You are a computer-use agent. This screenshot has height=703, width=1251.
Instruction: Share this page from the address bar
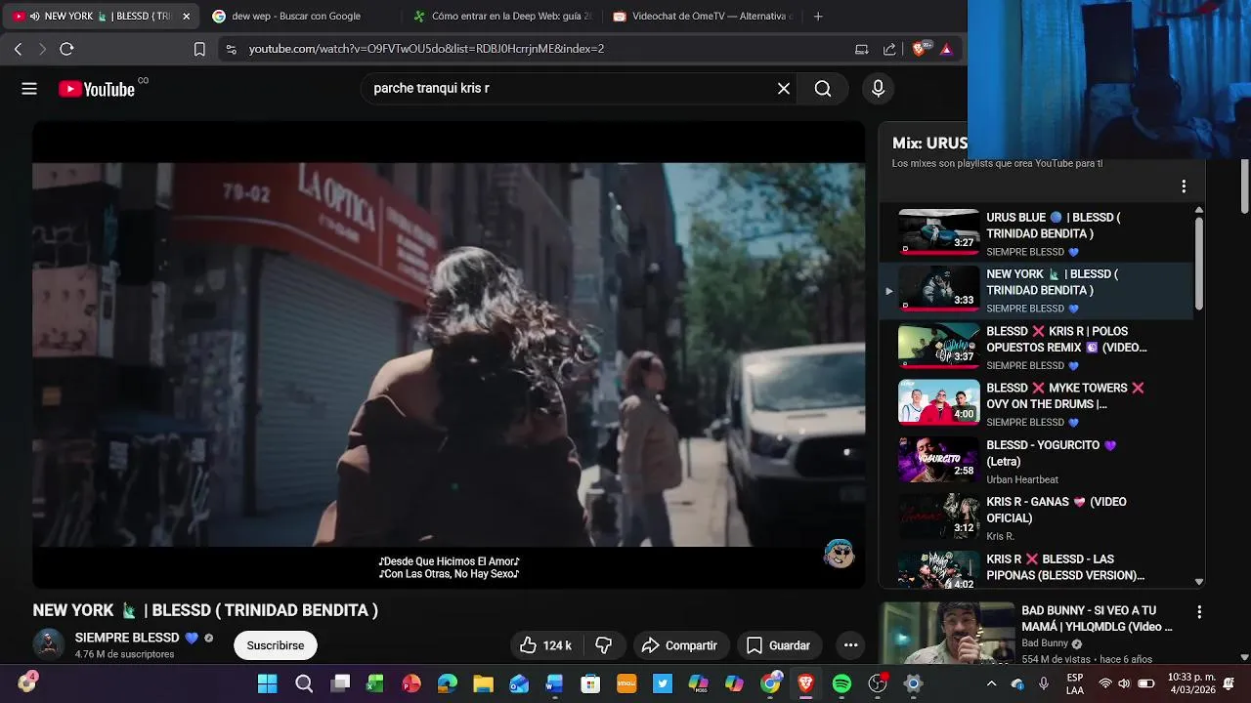point(889,49)
